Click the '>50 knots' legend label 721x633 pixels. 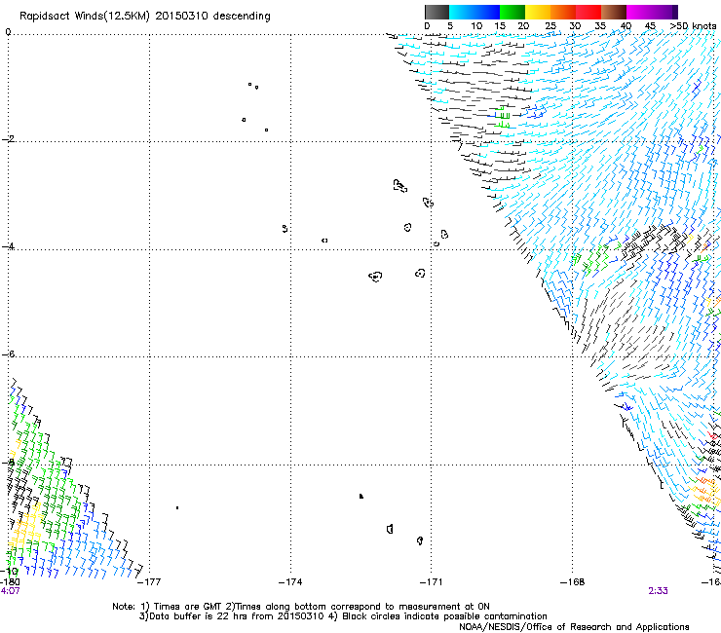pos(693,26)
